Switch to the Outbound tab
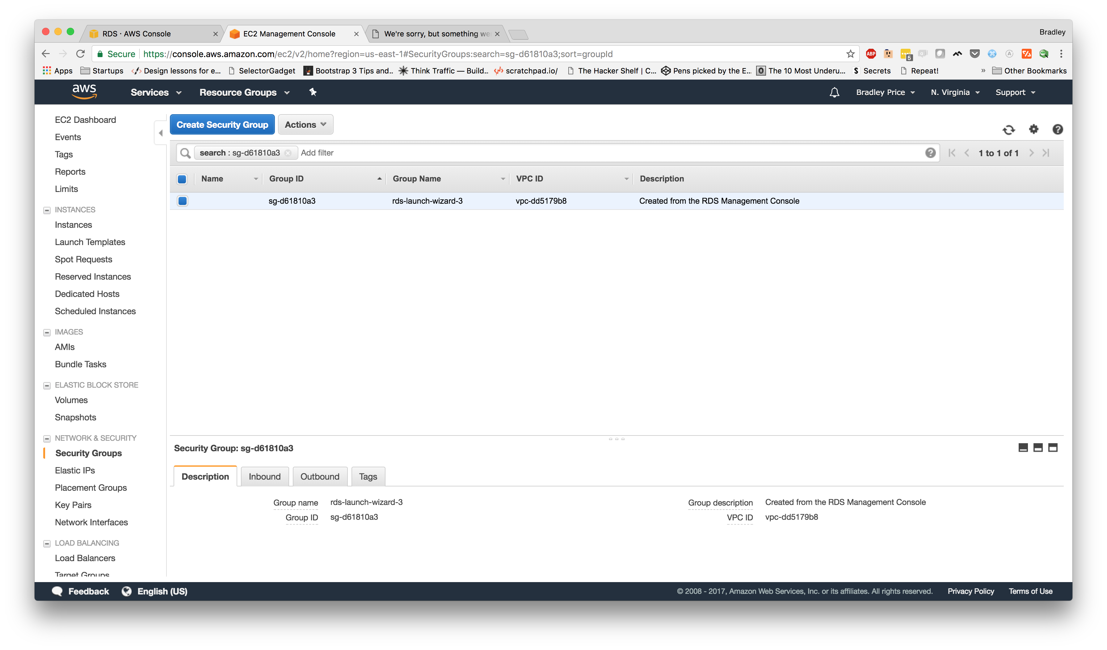 coord(320,476)
